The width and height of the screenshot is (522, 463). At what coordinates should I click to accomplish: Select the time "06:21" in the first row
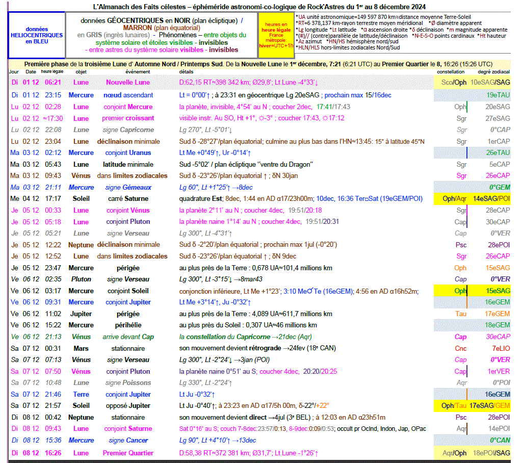[x=53, y=82]
